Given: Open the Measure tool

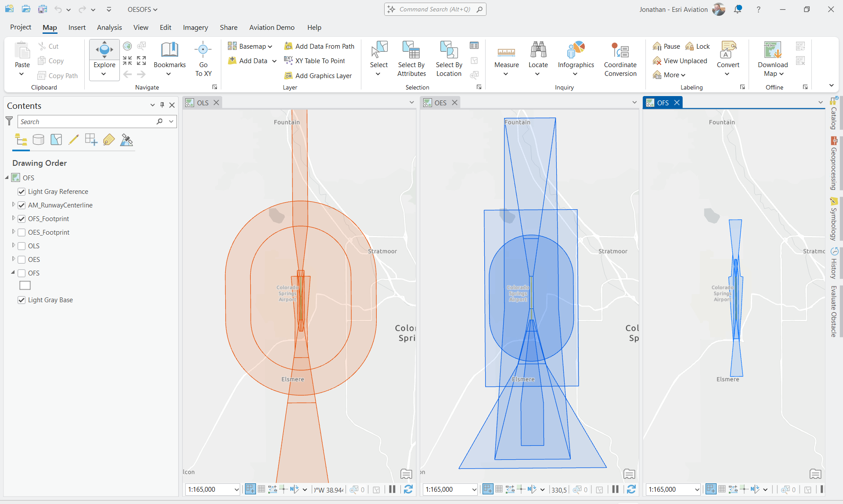Looking at the screenshot, I should point(506,57).
